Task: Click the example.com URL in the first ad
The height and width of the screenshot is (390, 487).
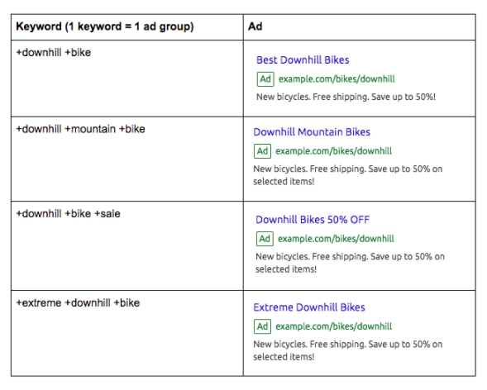Action: coord(337,78)
